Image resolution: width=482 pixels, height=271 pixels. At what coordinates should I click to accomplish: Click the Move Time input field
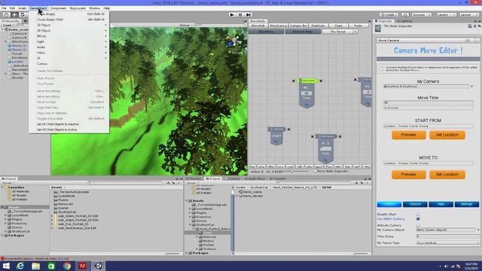pos(428,103)
